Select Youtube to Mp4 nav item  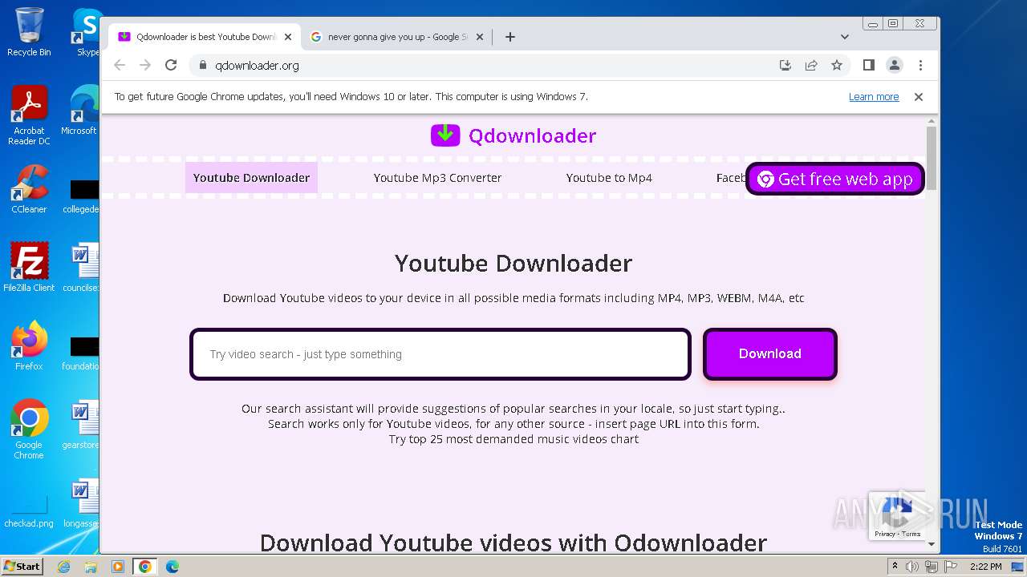609,178
